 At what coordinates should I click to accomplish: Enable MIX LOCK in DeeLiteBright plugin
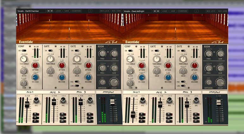click(211, 11)
